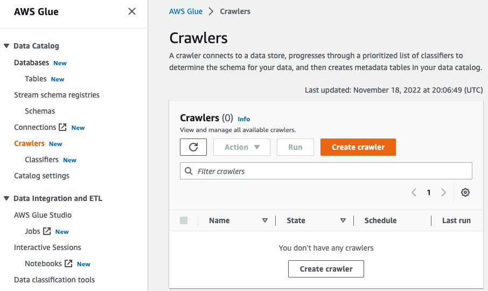Focus the Filter crawlers search field
488x291 pixels.
(326, 171)
